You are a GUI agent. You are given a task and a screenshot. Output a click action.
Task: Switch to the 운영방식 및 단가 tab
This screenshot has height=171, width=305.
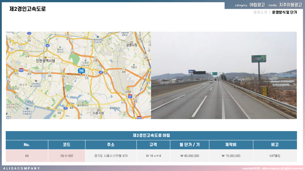point(284,12)
